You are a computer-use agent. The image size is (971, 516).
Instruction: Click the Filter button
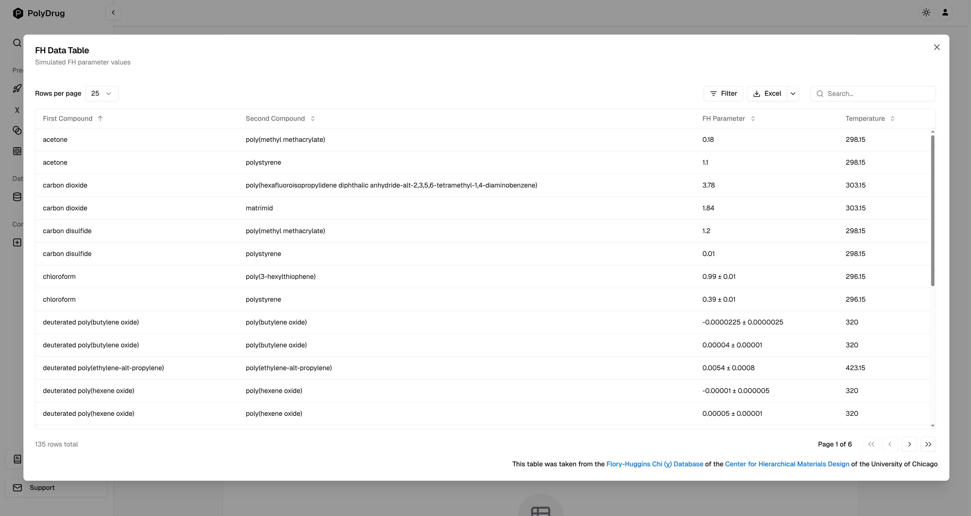point(723,93)
